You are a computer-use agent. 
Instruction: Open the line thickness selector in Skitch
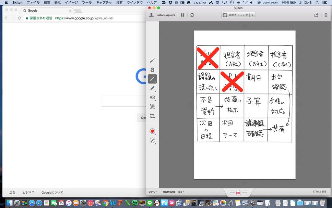pyautogui.click(x=152, y=140)
